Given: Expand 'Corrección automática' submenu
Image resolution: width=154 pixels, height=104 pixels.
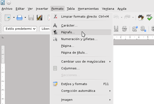Looking at the screenshot, I should [81, 91].
